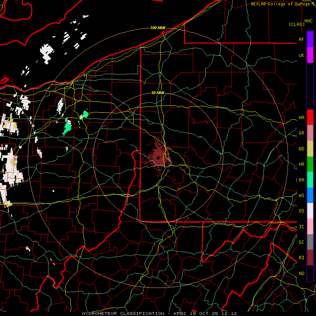Click the [CLAS] legend heading
This screenshot has height=316, width=316.
pos(297,24)
